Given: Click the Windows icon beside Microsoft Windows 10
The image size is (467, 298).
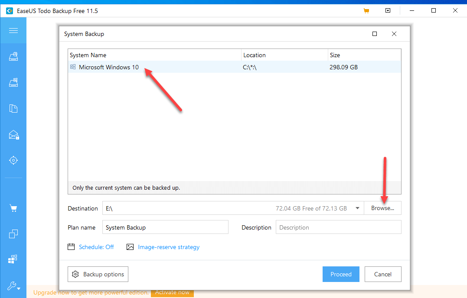Looking at the screenshot, I should pyautogui.click(x=73, y=67).
